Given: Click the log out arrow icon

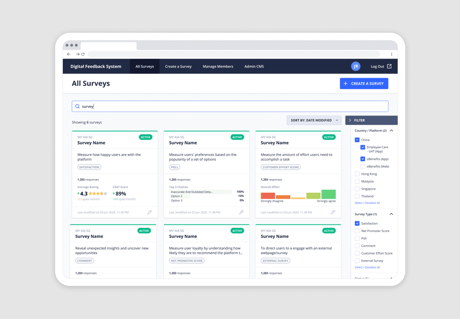Looking at the screenshot, I should pos(389,66).
